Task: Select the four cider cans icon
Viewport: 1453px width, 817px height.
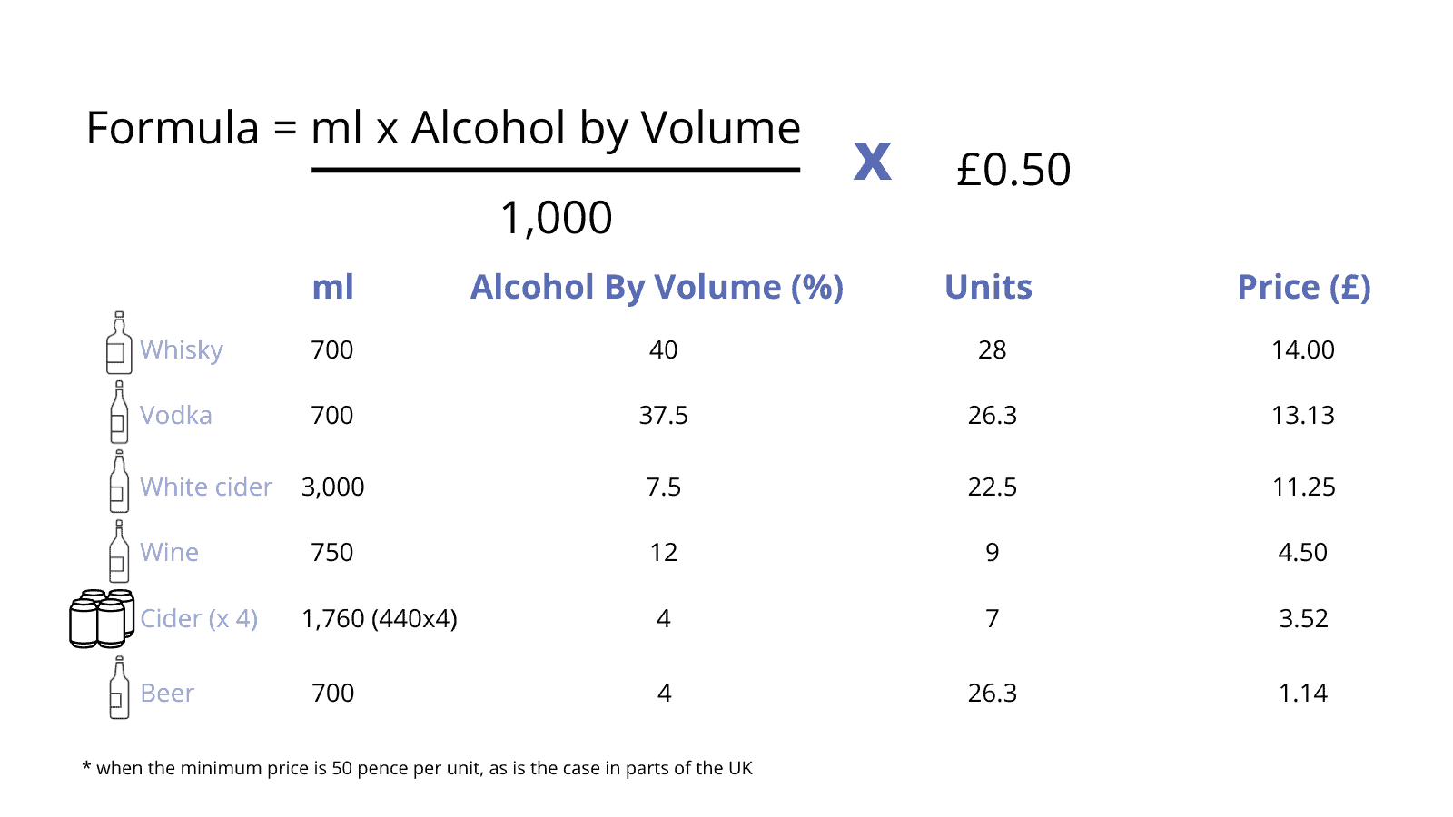Action: coord(102,618)
